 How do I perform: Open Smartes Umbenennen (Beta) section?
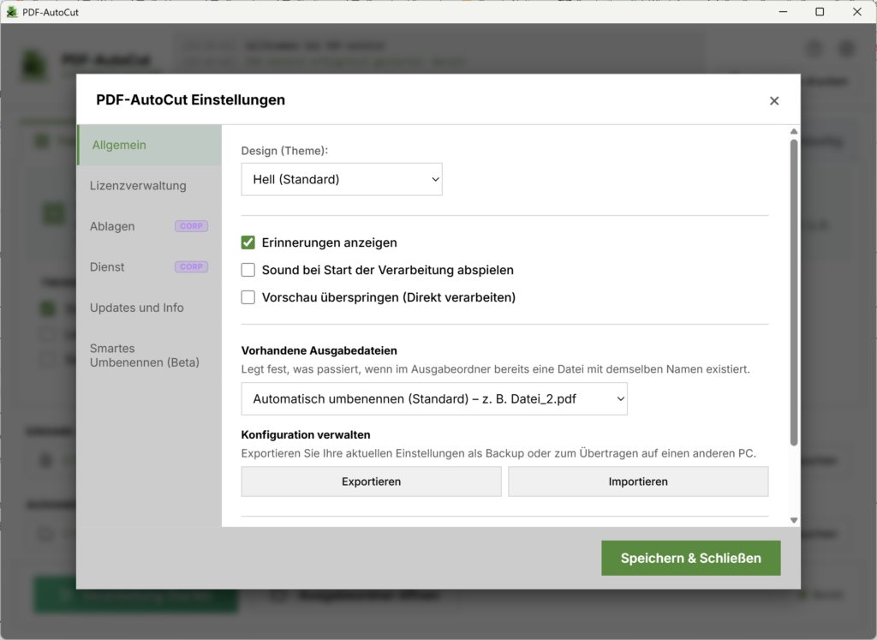coord(149,356)
